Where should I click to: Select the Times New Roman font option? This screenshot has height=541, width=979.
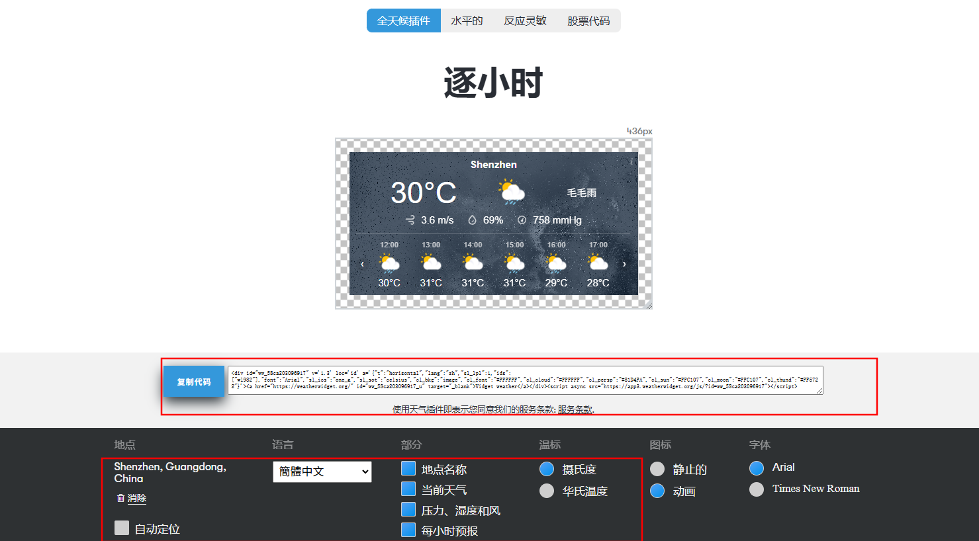[x=757, y=489]
